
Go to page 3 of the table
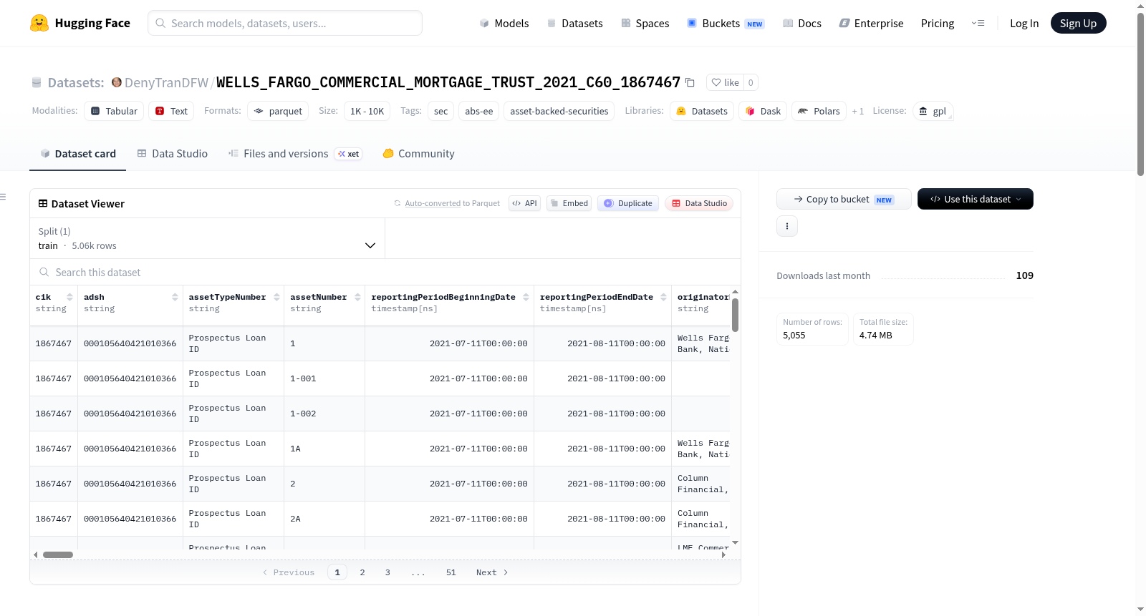coord(387,572)
